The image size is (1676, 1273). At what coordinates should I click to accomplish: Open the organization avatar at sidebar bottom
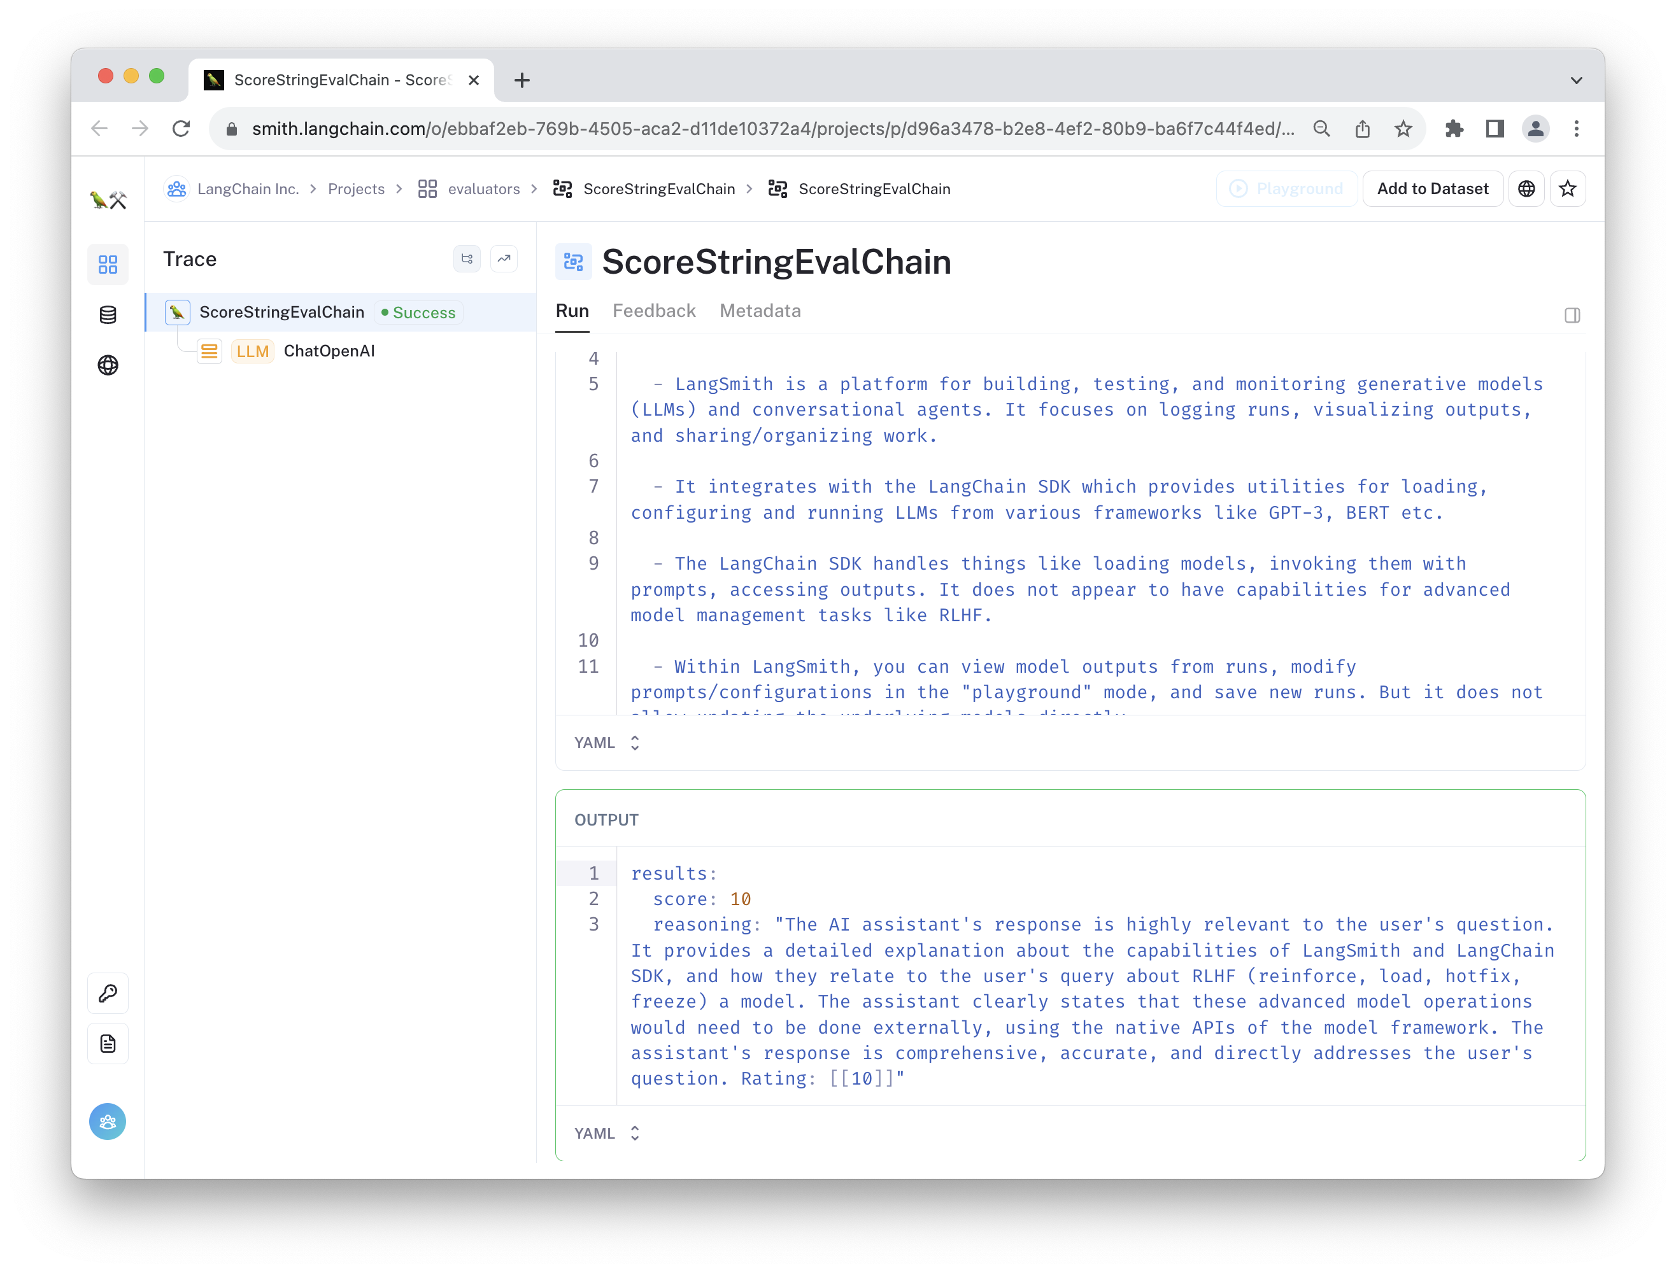coord(108,1122)
